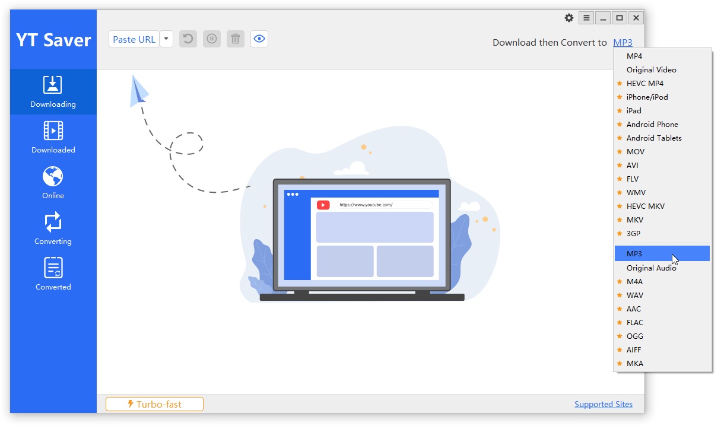
Task: Pick Android Tablets format preset
Action: pyautogui.click(x=662, y=138)
